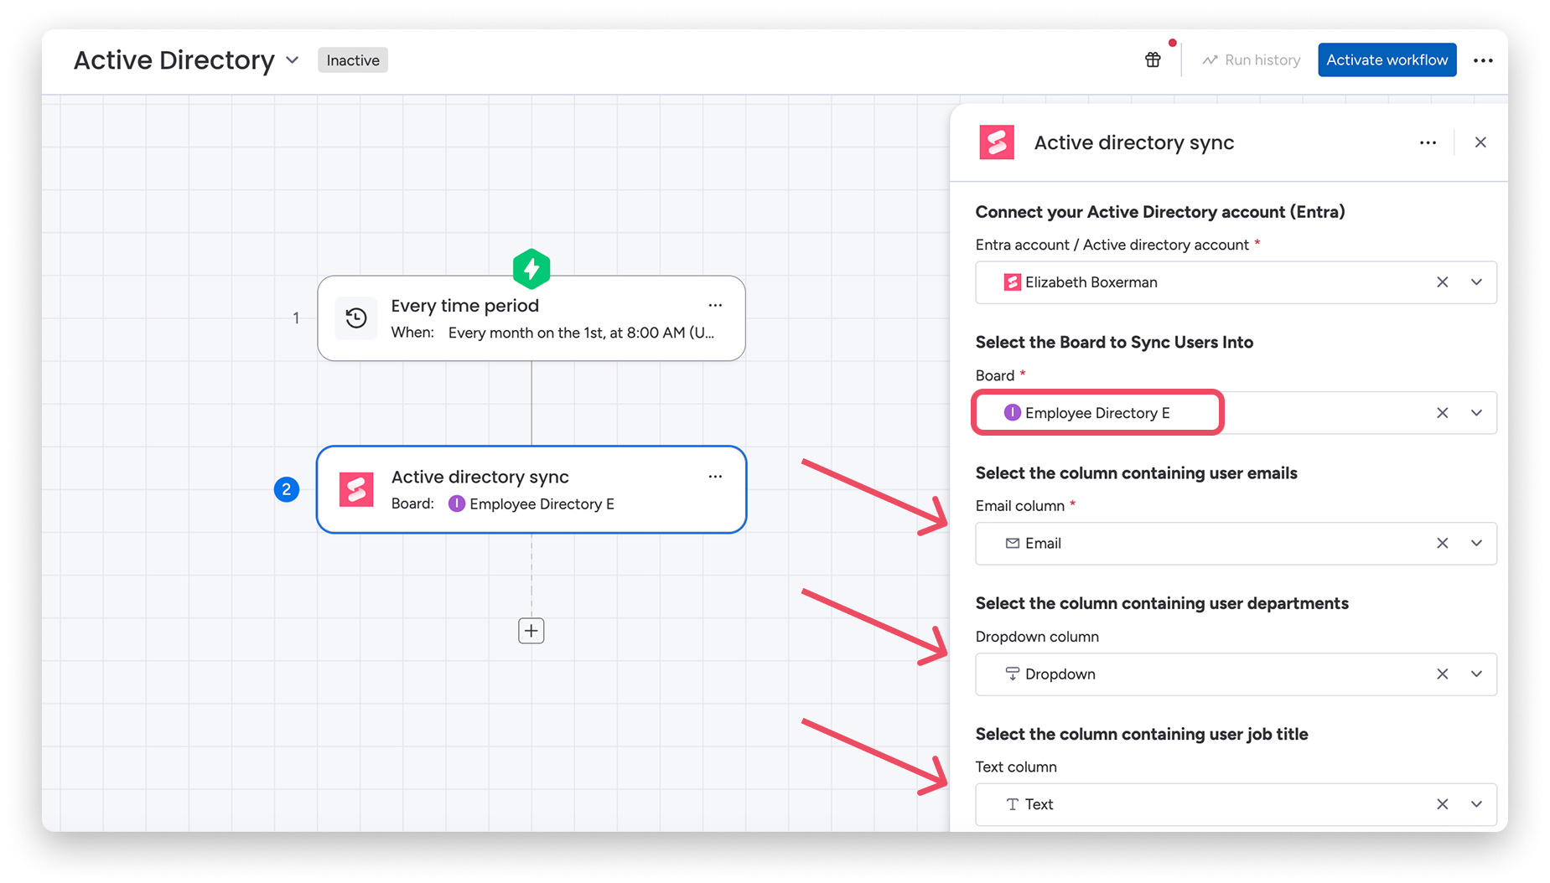Click the Activate workflow button
Image resolution: width=1550 pixels, height=883 pixels.
point(1387,60)
